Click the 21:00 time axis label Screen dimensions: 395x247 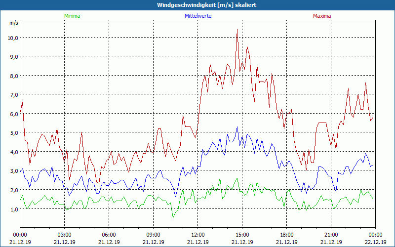pyautogui.click(x=331, y=235)
